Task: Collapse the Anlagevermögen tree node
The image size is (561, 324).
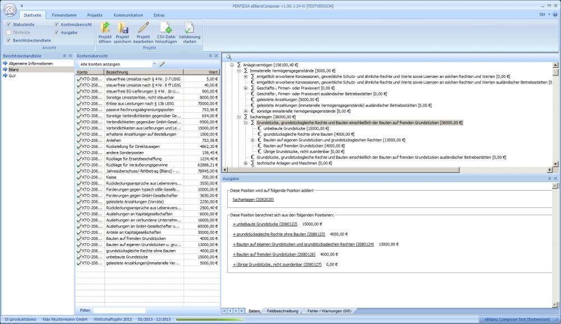Action: [232, 64]
